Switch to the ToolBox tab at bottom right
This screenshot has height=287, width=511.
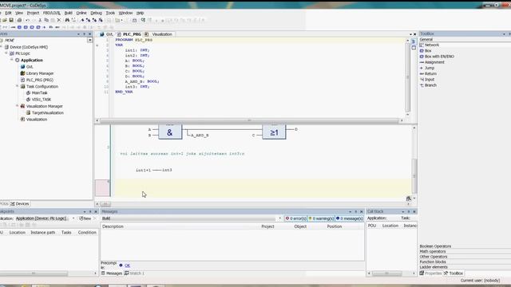coord(454,273)
